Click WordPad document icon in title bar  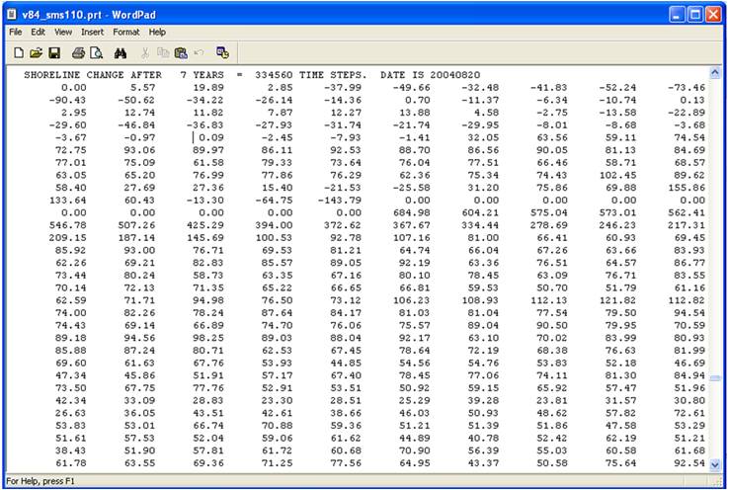pos(12,15)
